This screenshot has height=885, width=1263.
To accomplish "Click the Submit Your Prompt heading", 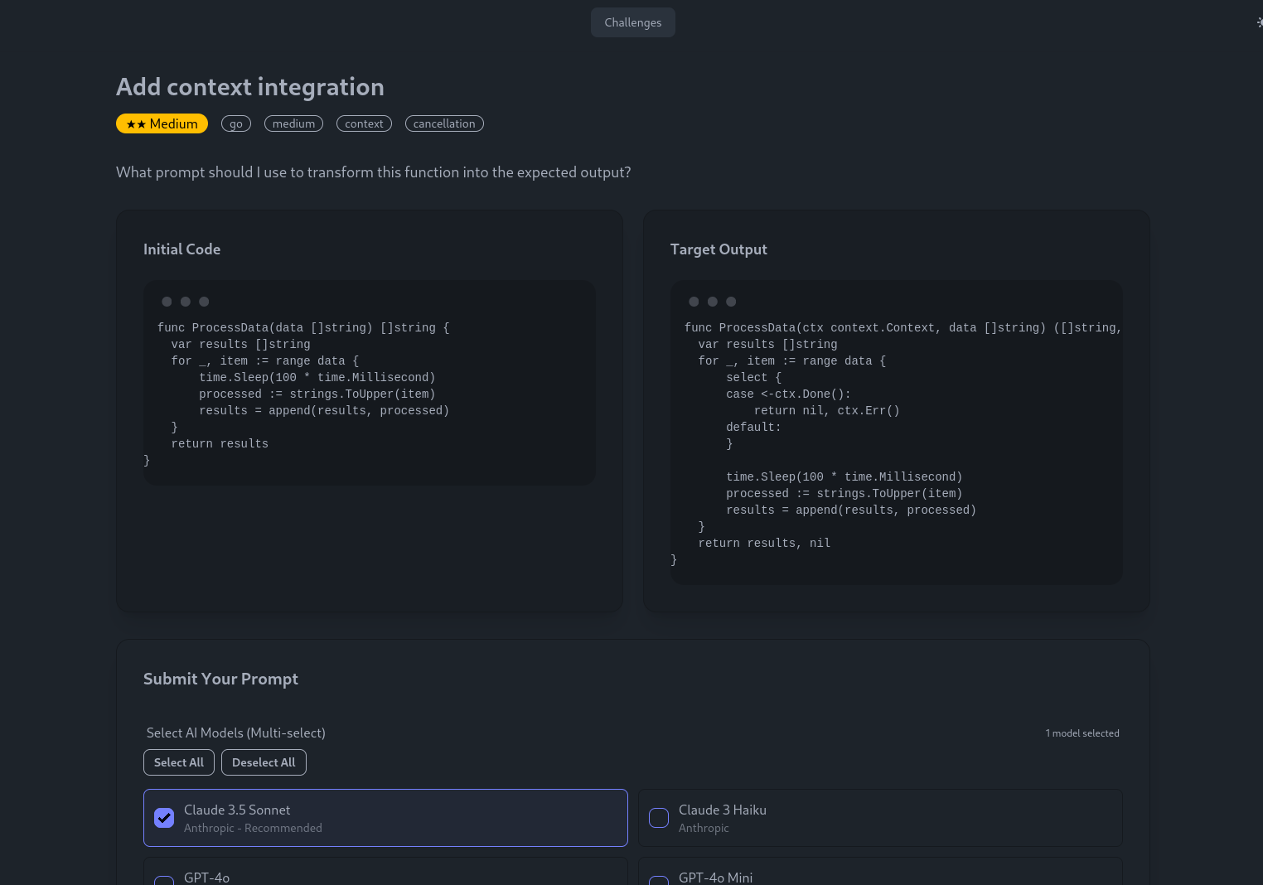I will [x=220, y=679].
